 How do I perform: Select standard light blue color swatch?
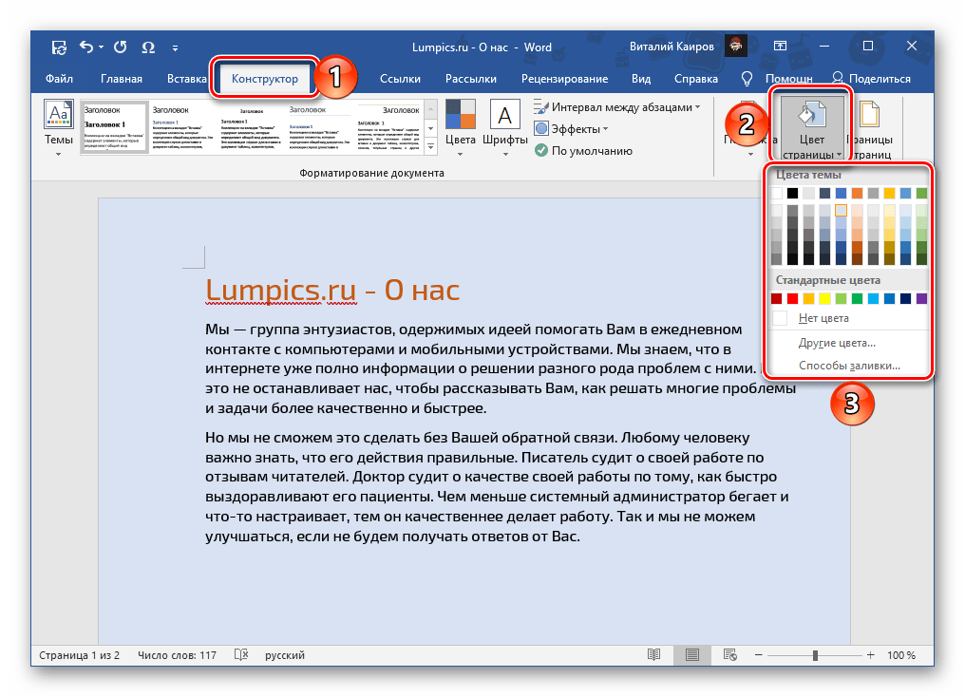[873, 298]
